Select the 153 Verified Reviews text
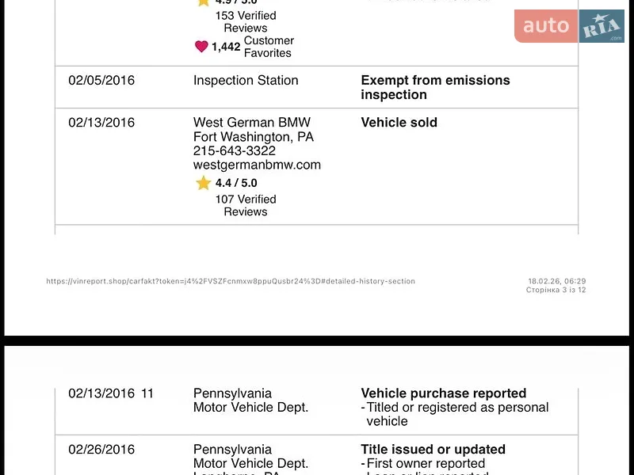The image size is (634, 475). point(246,22)
